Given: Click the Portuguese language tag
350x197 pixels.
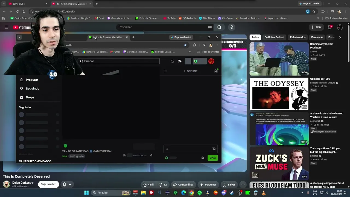Looking at the screenshot, I should [x=77, y=156].
